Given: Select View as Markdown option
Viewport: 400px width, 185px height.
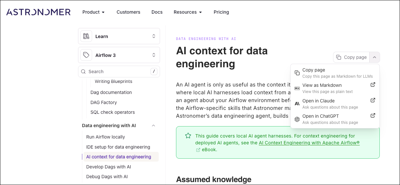Looking at the screenshot, I should [x=335, y=88].
